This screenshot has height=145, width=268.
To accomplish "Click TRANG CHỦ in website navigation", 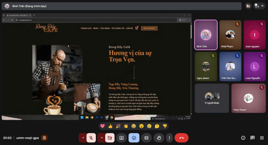I will [x=86, y=28].
